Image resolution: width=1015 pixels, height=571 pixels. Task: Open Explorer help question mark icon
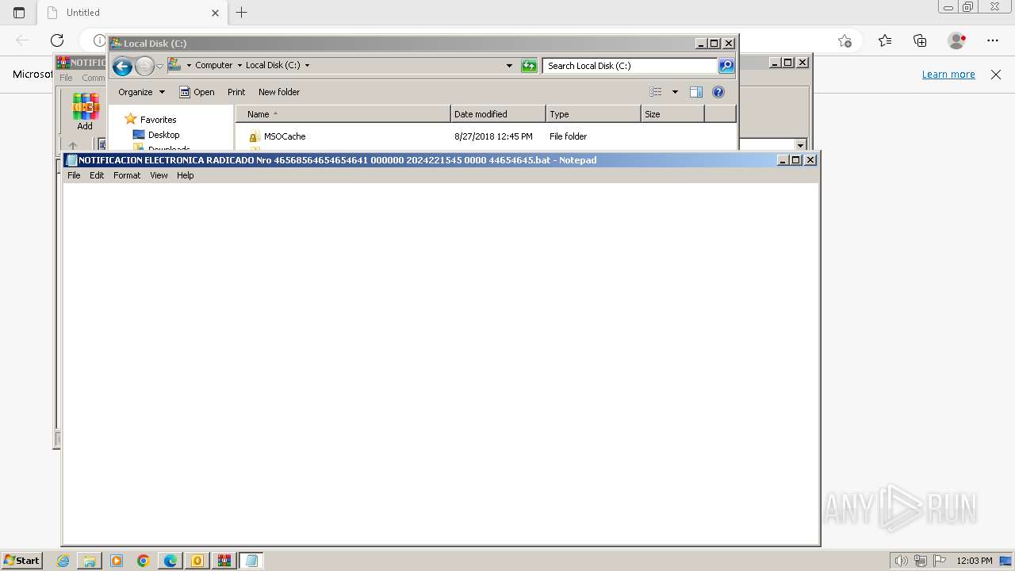click(718, 92)
